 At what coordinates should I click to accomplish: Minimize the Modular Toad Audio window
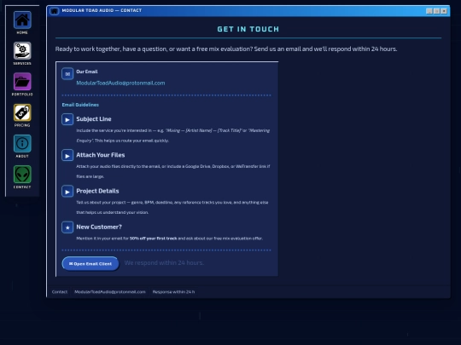[x=429, y=11]
